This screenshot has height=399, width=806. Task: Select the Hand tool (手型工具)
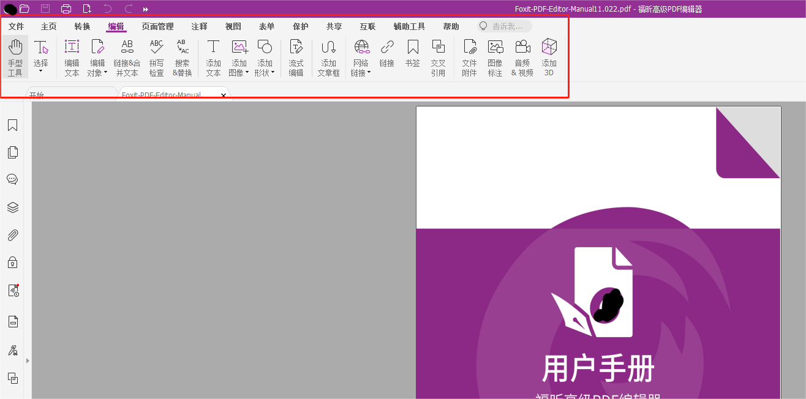pyautogui.click(x=15, y=58)
